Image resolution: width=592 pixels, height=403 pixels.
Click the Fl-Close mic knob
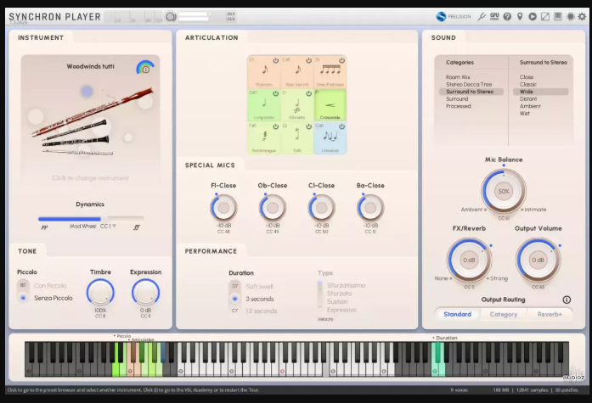pos(223,208)
